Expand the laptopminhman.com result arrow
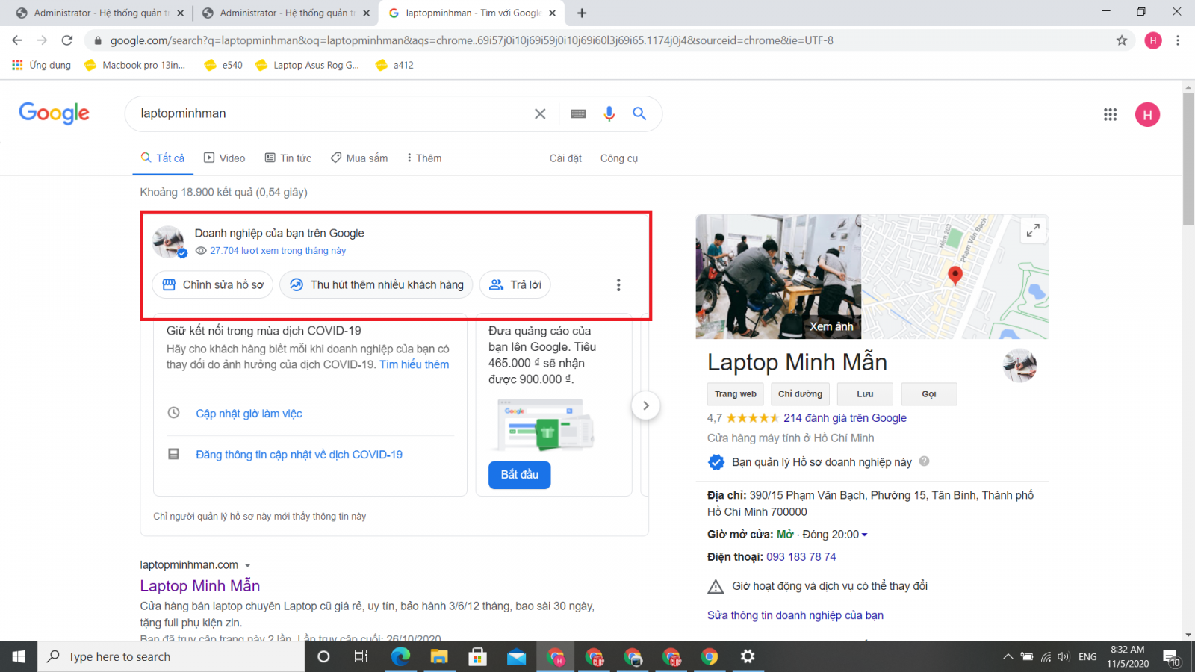 click(x=248, y=565)
